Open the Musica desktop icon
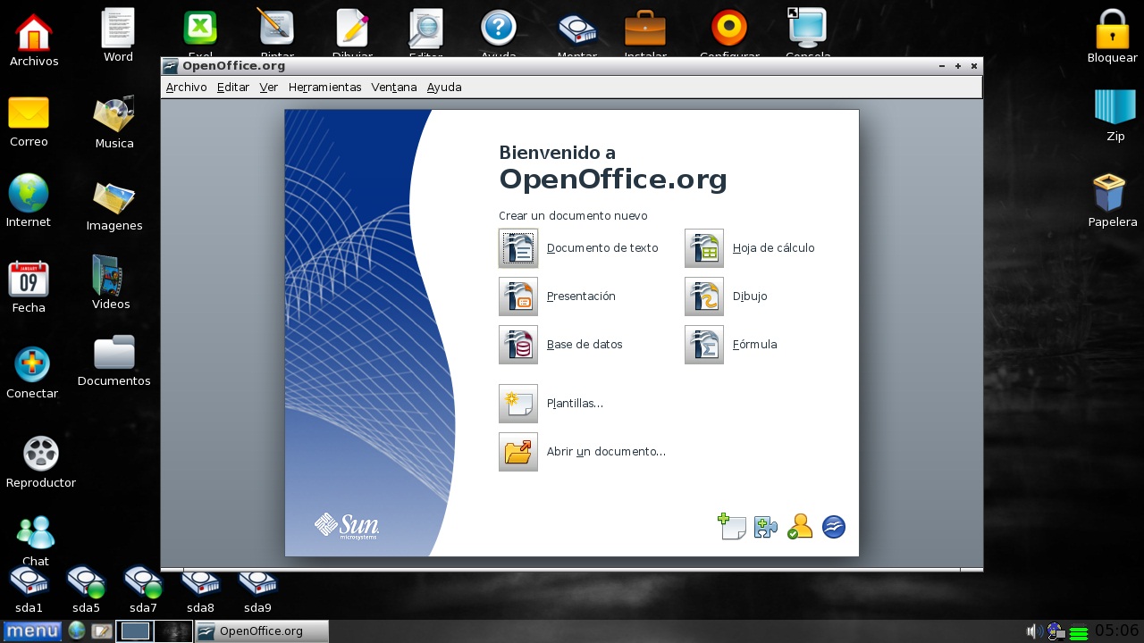1144x643 pixels. (114, 113)
